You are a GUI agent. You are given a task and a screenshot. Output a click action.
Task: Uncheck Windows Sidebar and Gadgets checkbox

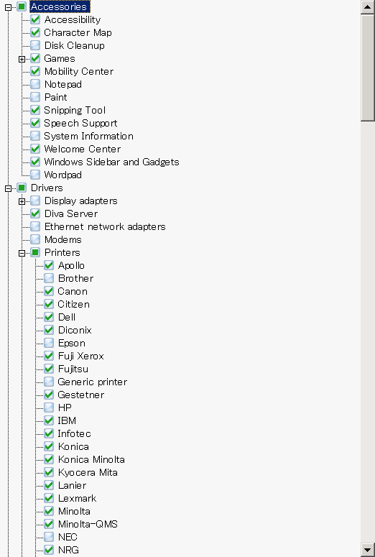(35, 162)
